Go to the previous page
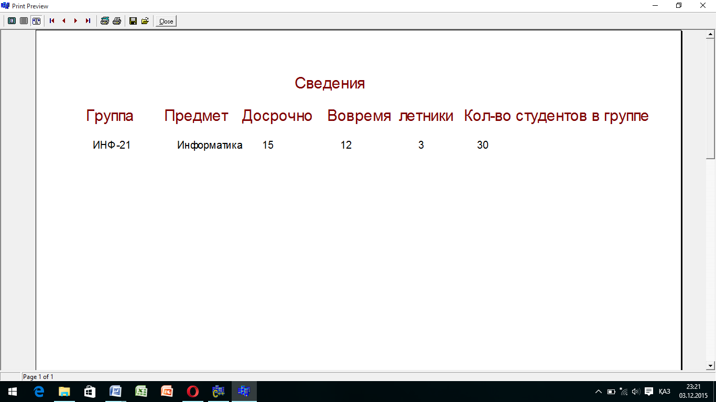Viewport: 716px width, 402px height. coord(64,21)
